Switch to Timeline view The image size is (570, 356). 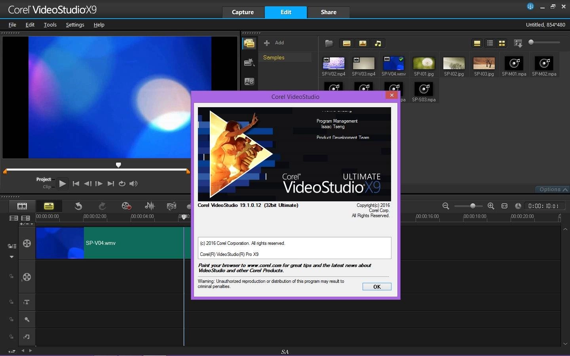click(x=49, y=206)
